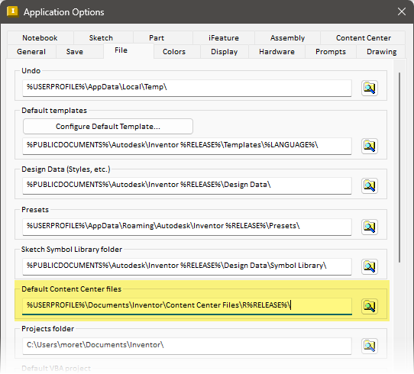Close the Application Options dialog
The height and width of the screenshot is (374, 414).
click(402, 11)
